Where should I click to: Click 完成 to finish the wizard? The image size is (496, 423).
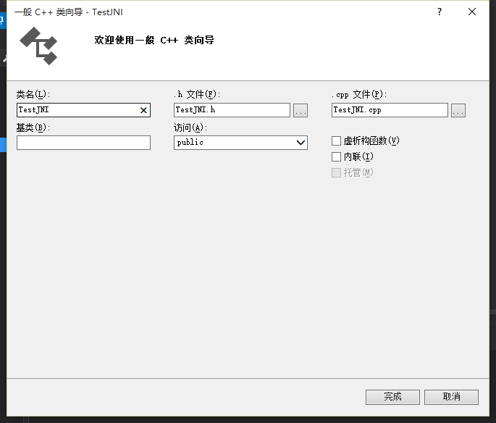(392, 397)
